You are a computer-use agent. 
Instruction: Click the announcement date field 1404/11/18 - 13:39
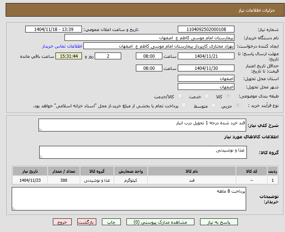tap(54, 29)
